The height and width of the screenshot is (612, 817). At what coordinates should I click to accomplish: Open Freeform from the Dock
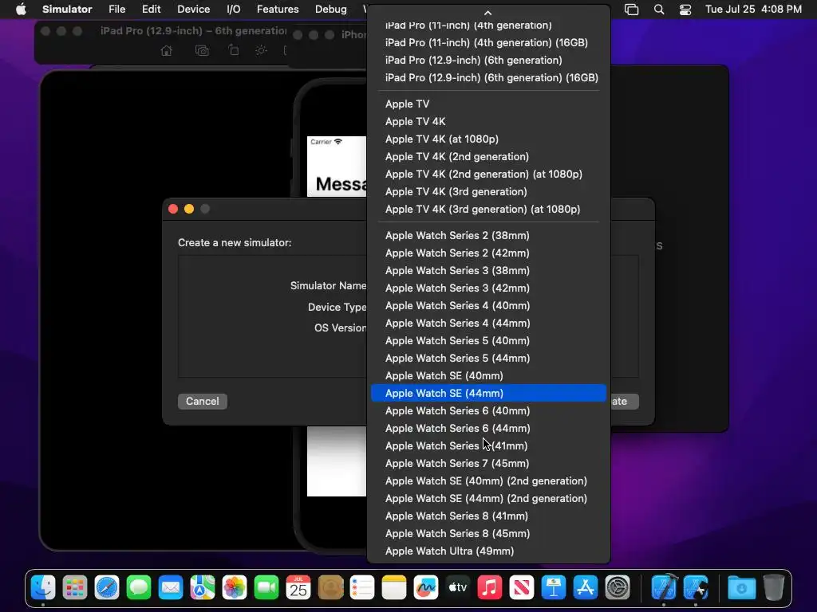coord(426,588)
